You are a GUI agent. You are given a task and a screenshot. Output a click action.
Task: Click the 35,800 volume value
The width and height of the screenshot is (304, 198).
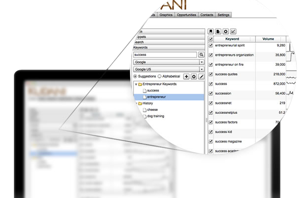pos(280,55)
